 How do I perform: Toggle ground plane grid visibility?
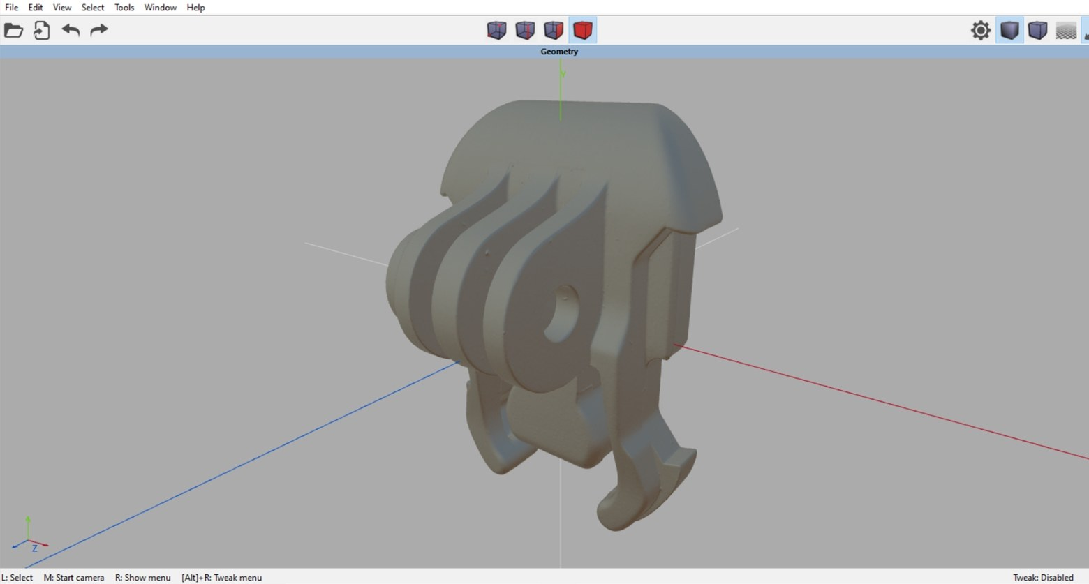[1066, 30]
